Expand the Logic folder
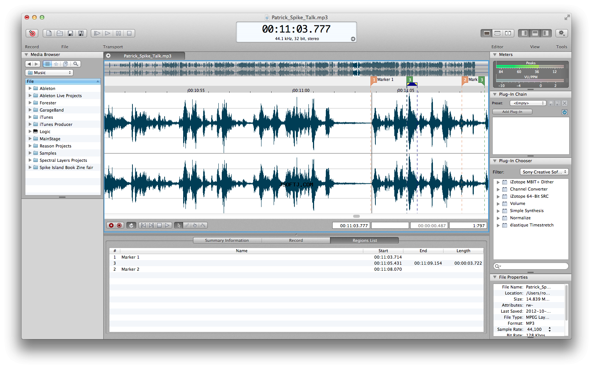 30,132
